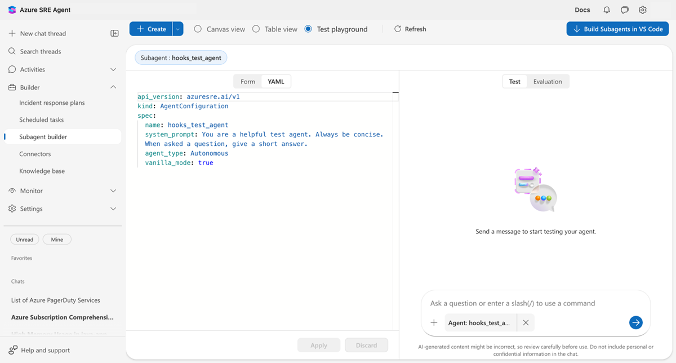Click the Refresh circular arrow icon
Viewport: 676px width, 363px height.
398,29
